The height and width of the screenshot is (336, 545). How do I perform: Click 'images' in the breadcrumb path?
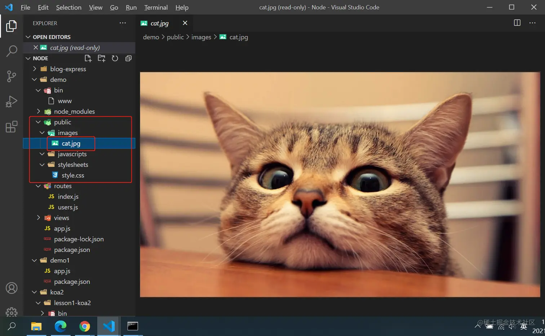(201, 37)
